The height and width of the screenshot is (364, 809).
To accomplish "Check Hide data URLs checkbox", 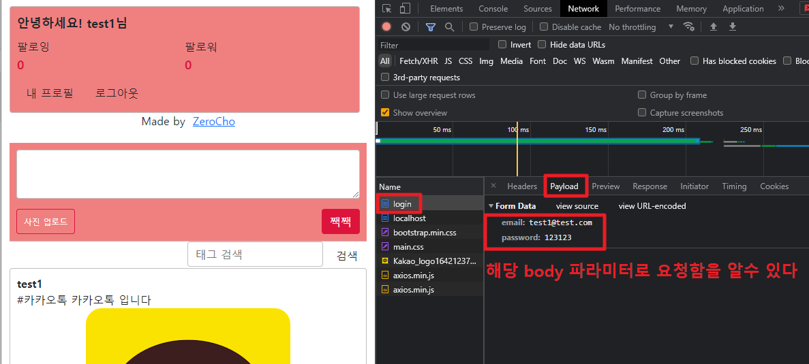I will coord(542,44).
